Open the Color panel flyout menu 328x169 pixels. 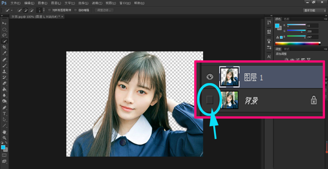coord(325,19)
